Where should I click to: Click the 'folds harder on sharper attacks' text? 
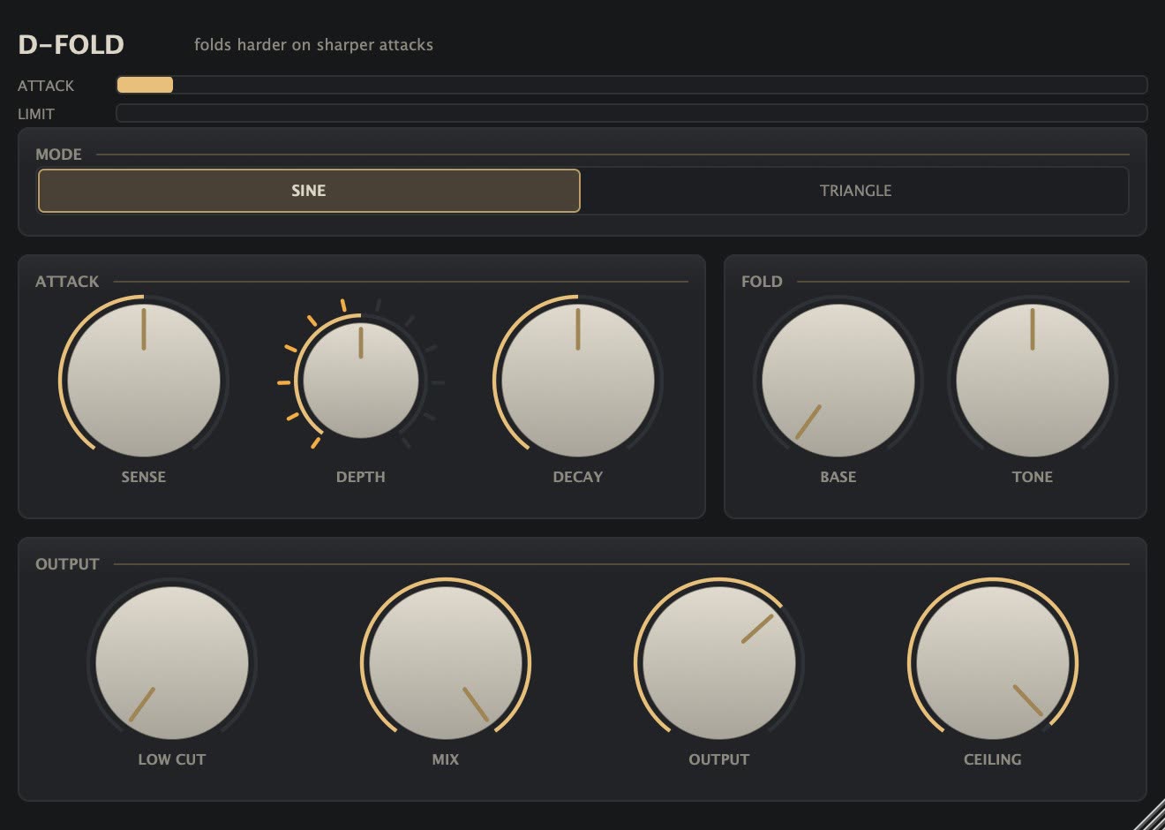coord(313,45)
